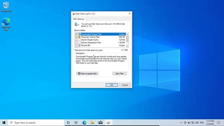
Task: Click the 129 KB size value
Action: (x=122, y=40)
